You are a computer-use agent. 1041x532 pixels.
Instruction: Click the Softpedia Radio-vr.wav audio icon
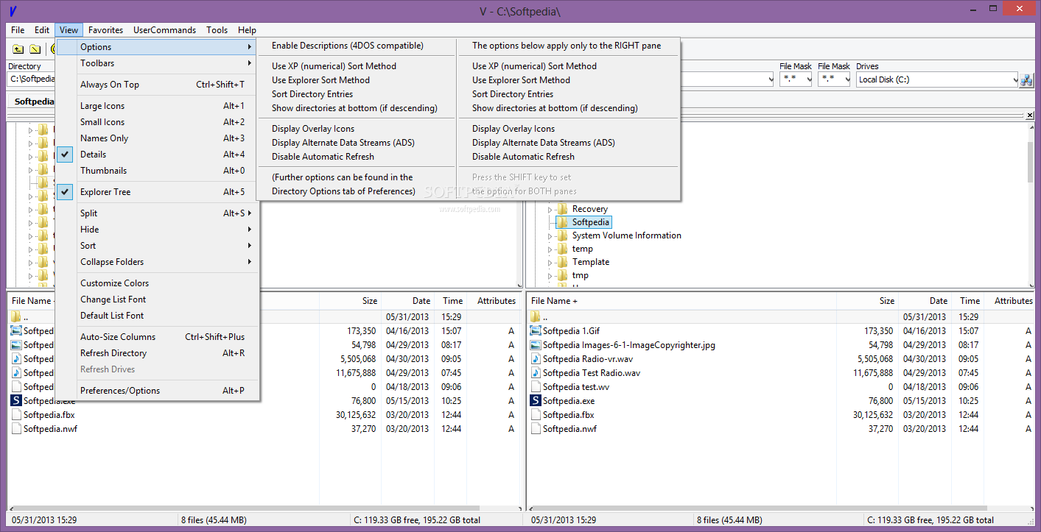pyautogui.click(x=536, y=359)
